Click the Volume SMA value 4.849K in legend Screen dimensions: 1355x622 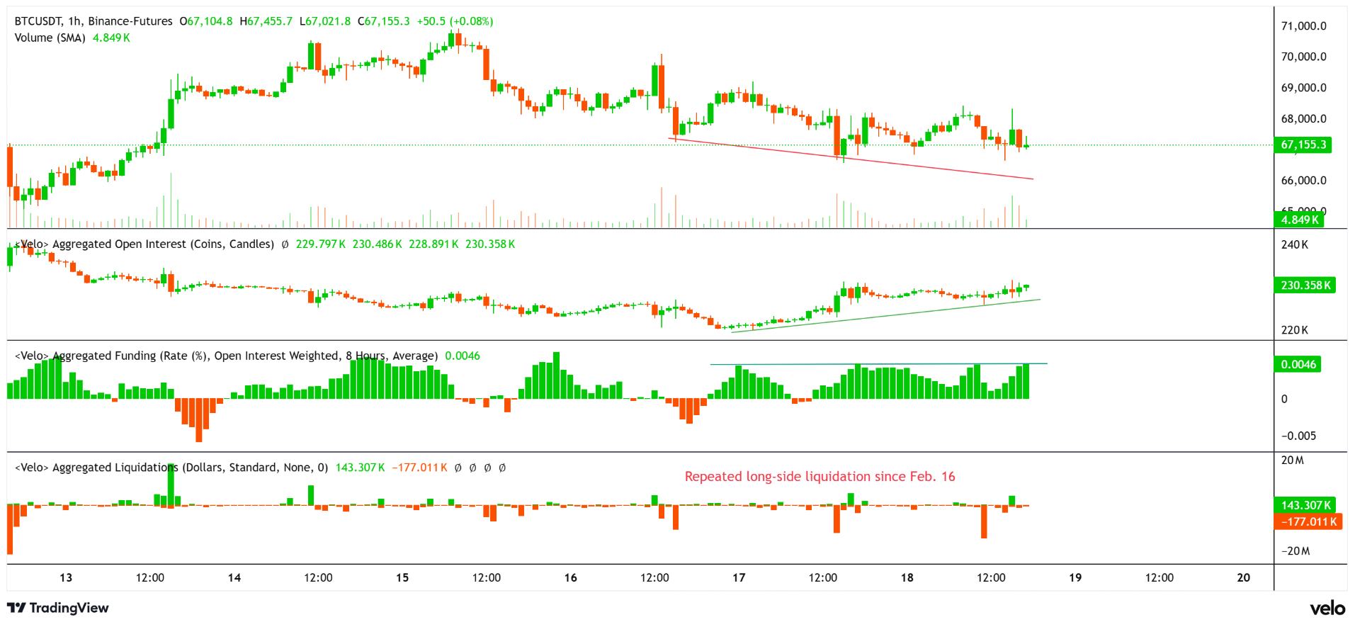(x=111, y=38)
